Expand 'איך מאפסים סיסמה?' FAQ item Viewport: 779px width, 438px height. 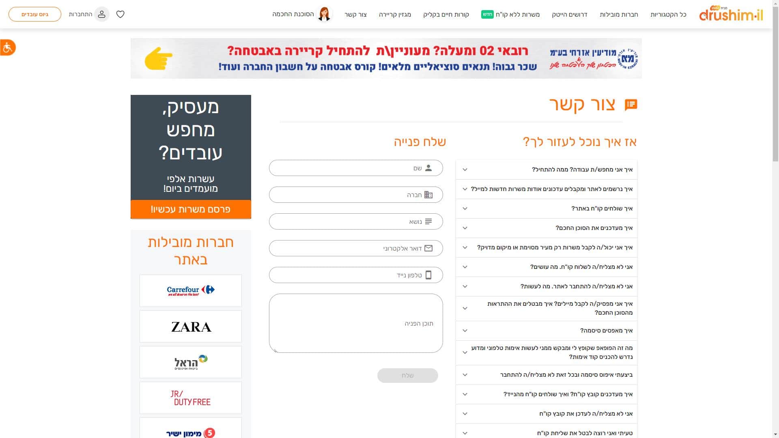point(547,331)
